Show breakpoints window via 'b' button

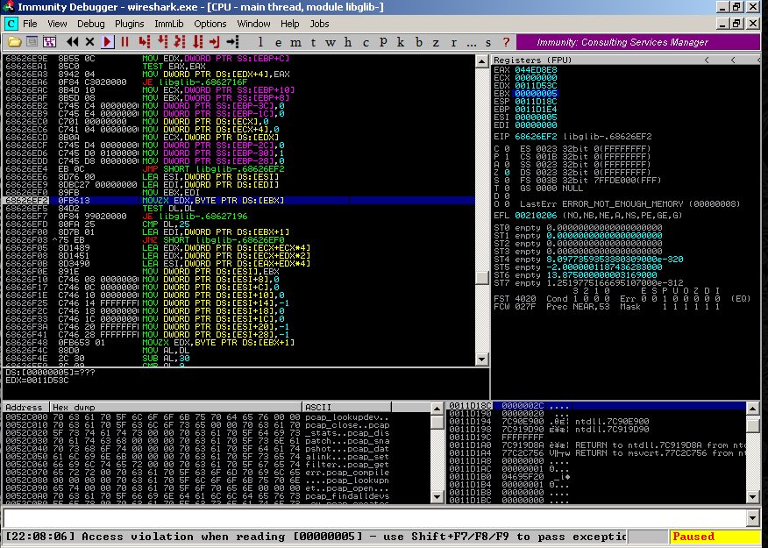[418, 42]
